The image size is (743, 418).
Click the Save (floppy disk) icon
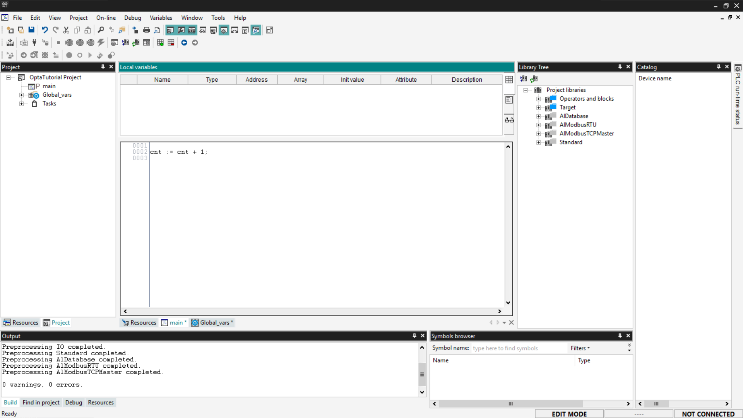(31, 30)
